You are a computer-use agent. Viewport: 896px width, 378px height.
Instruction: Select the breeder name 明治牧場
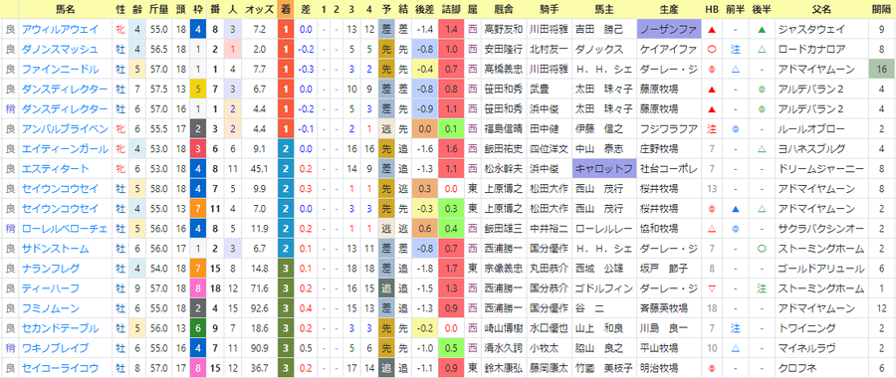click(659, 368)
